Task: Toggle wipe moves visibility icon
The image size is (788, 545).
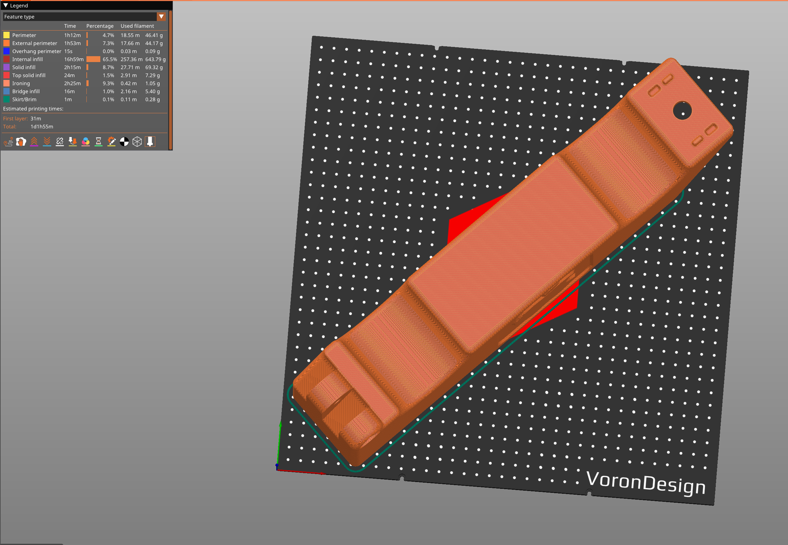Action: point(21,142)
